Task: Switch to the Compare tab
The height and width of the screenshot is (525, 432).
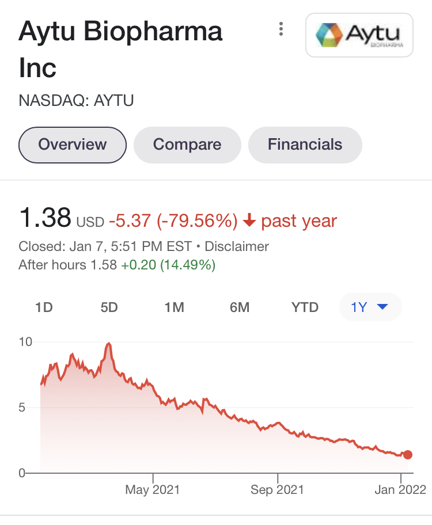Action: click(187, 144)
